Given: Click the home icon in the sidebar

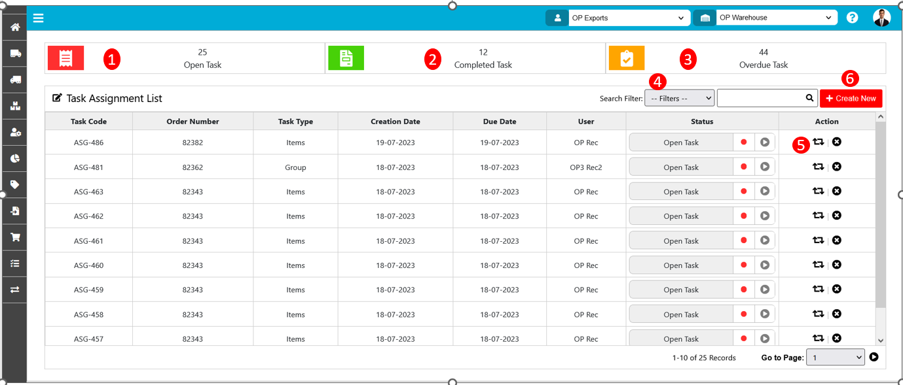Looking at the screenshot, I should (x=14, y=27).
